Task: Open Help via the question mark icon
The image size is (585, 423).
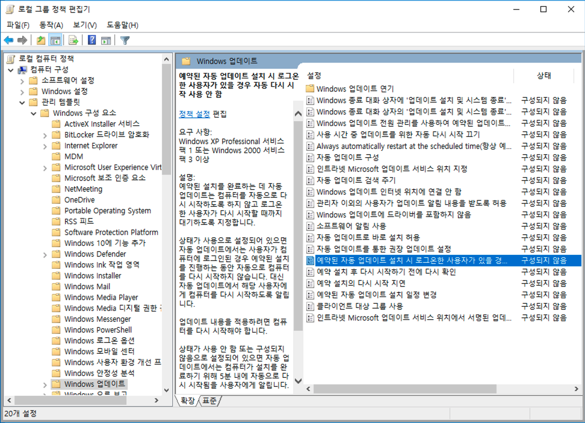Action: pos(91,40)
